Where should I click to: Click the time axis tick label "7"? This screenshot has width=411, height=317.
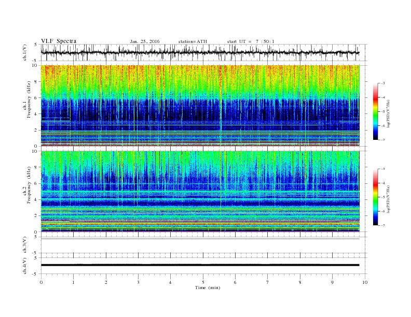click(268, 282)
